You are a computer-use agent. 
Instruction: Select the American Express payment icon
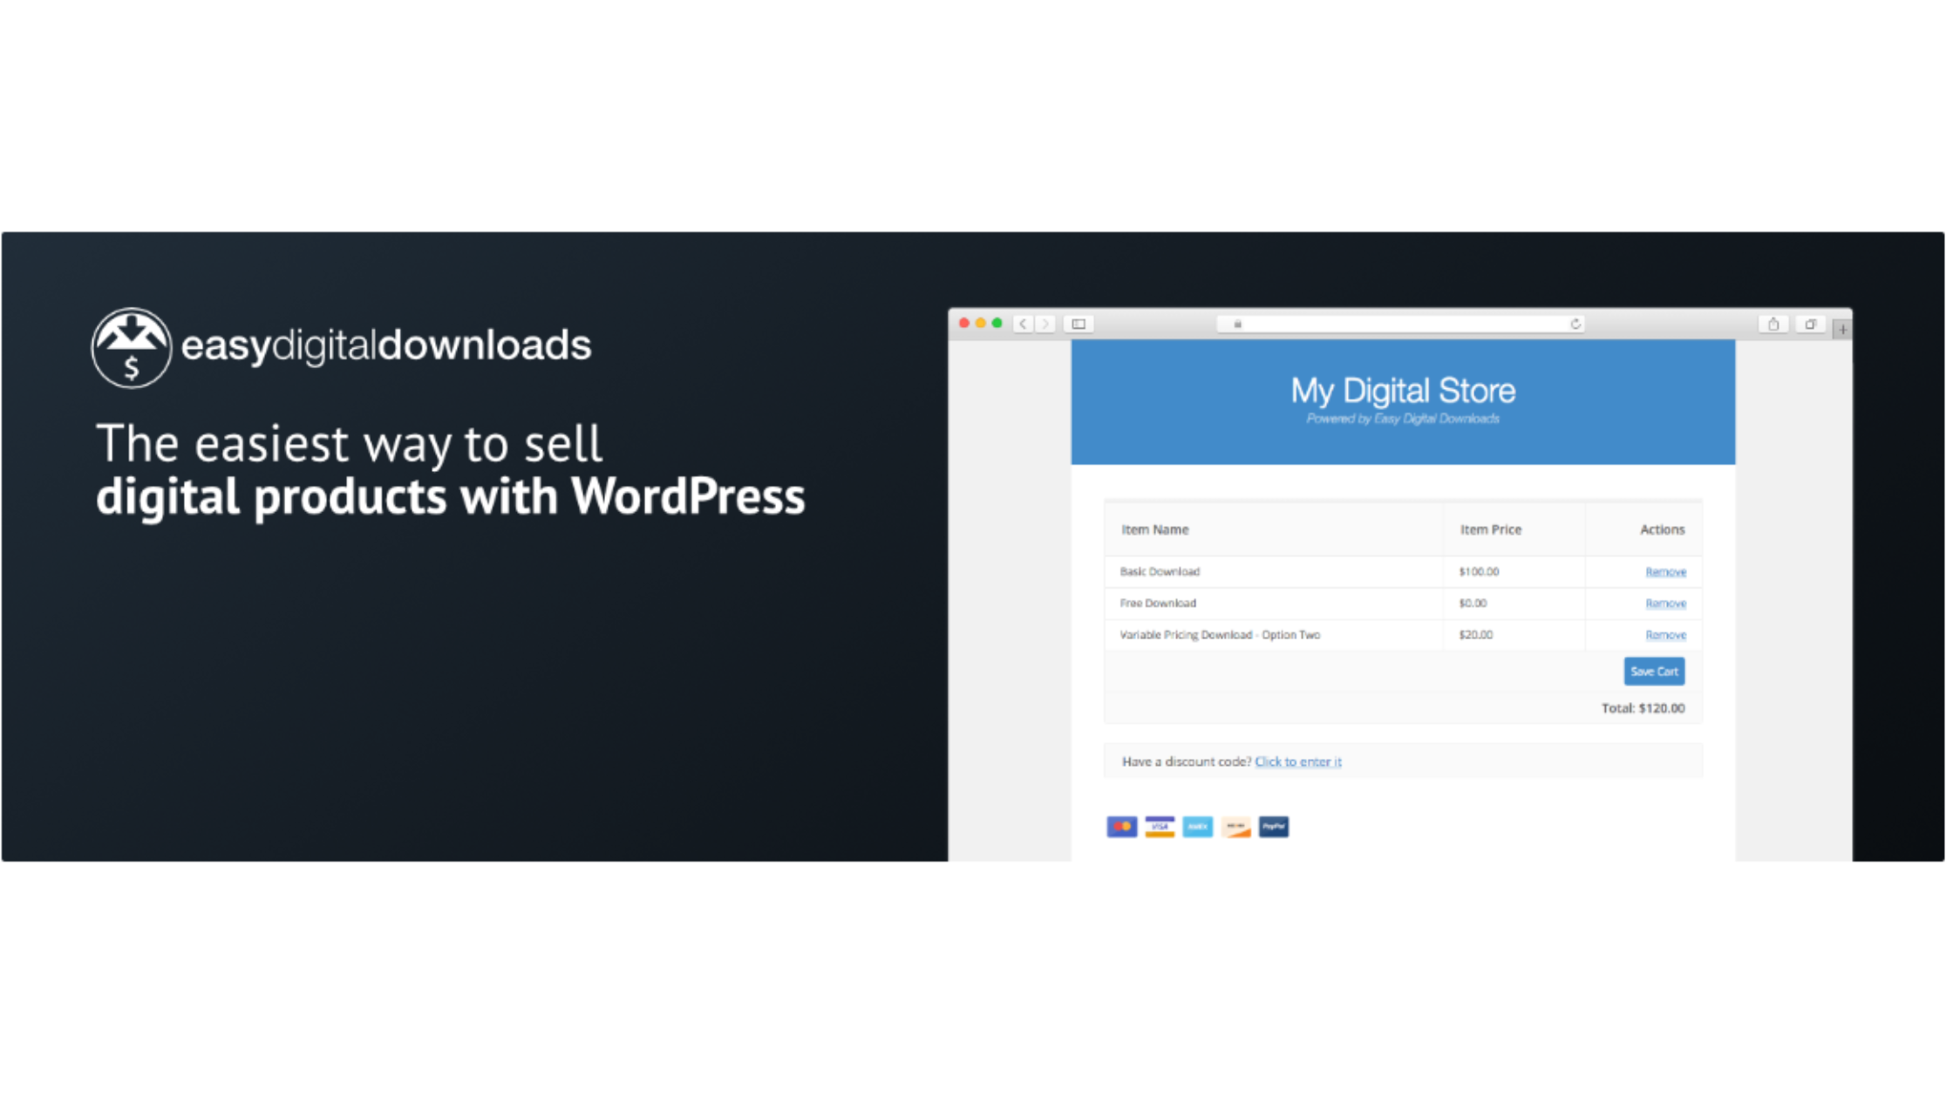pyautogui.click(x=1198, y=827)
